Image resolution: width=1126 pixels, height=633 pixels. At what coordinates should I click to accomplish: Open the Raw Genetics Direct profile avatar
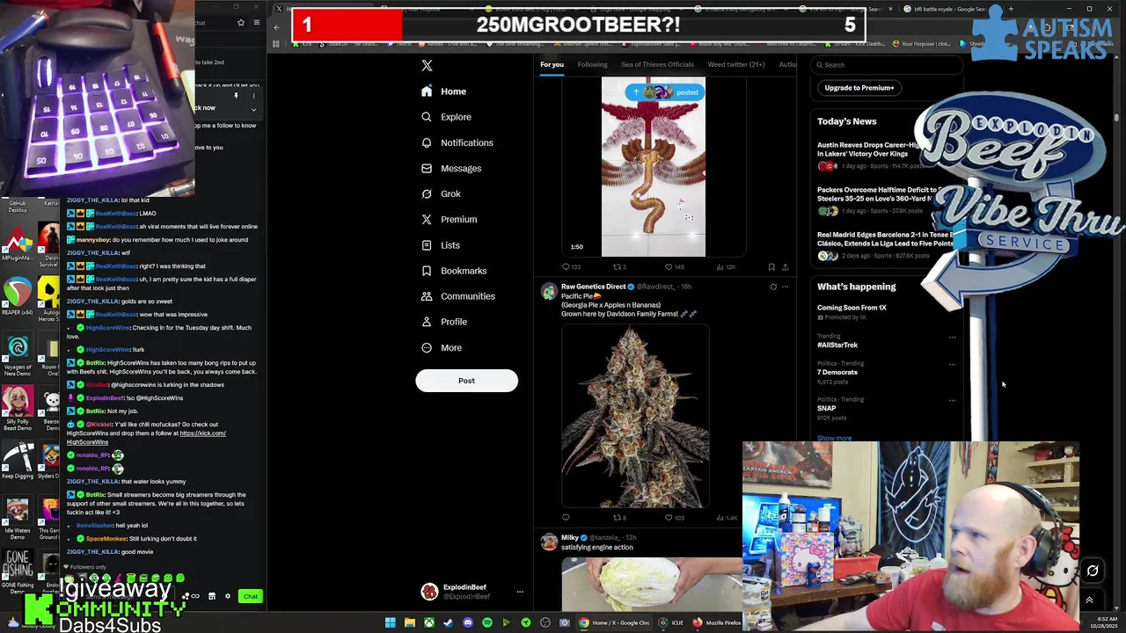point(549,291)
